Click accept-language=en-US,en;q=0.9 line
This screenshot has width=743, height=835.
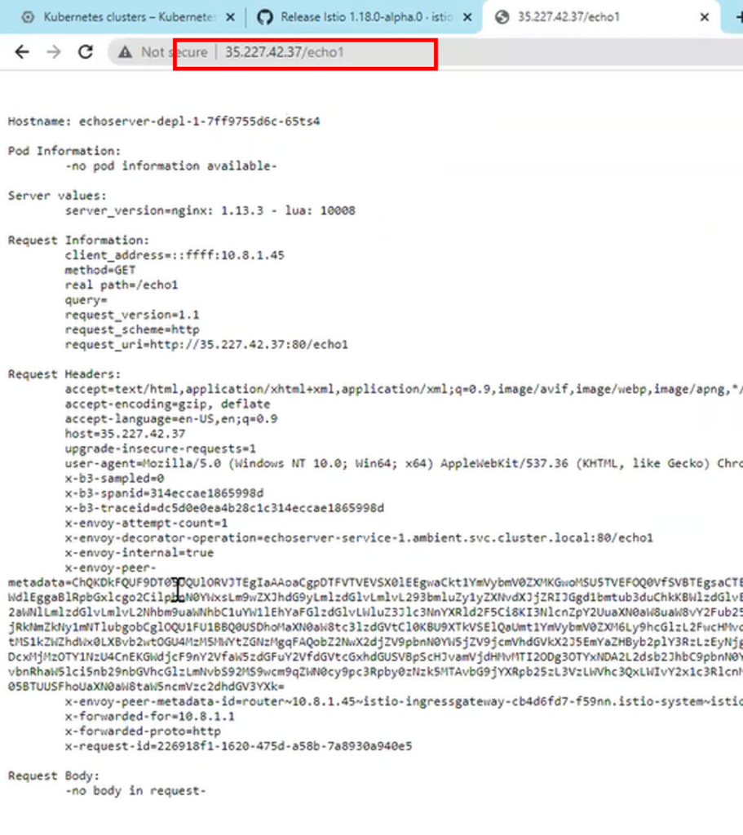pos(171,420)
